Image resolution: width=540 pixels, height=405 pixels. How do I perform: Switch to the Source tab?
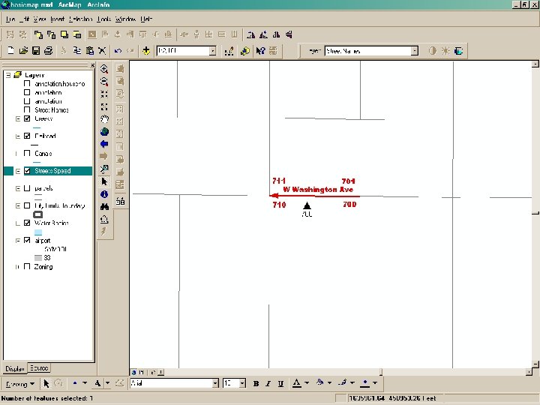coord(39,367)
